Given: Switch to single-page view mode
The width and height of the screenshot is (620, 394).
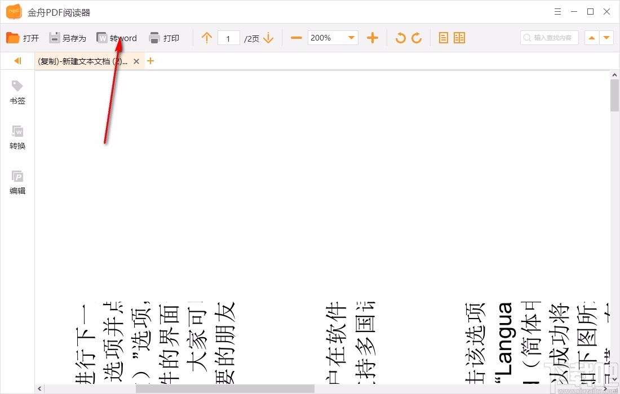Looking at the screenshot, I should (444, 38).
